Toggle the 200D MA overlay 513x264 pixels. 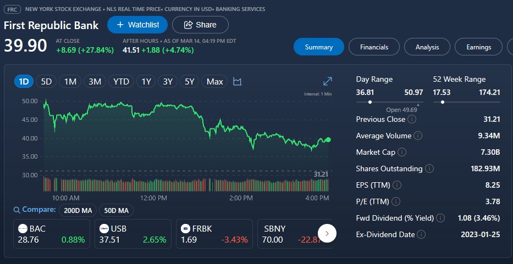(77, 210)
